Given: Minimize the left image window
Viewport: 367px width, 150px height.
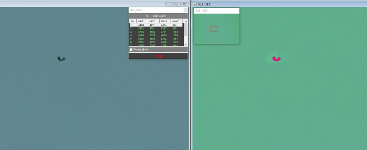Looking at the screenshot, I should click(x=169, y=4).
